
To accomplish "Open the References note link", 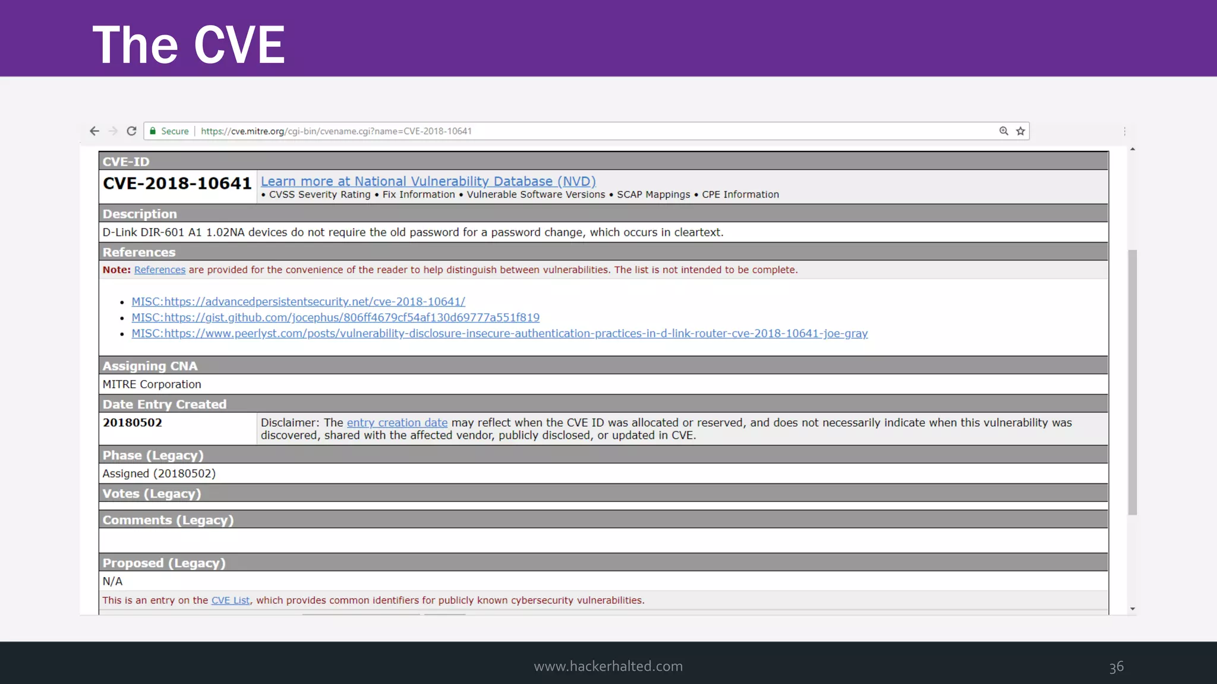I will (x=160, y=270).
